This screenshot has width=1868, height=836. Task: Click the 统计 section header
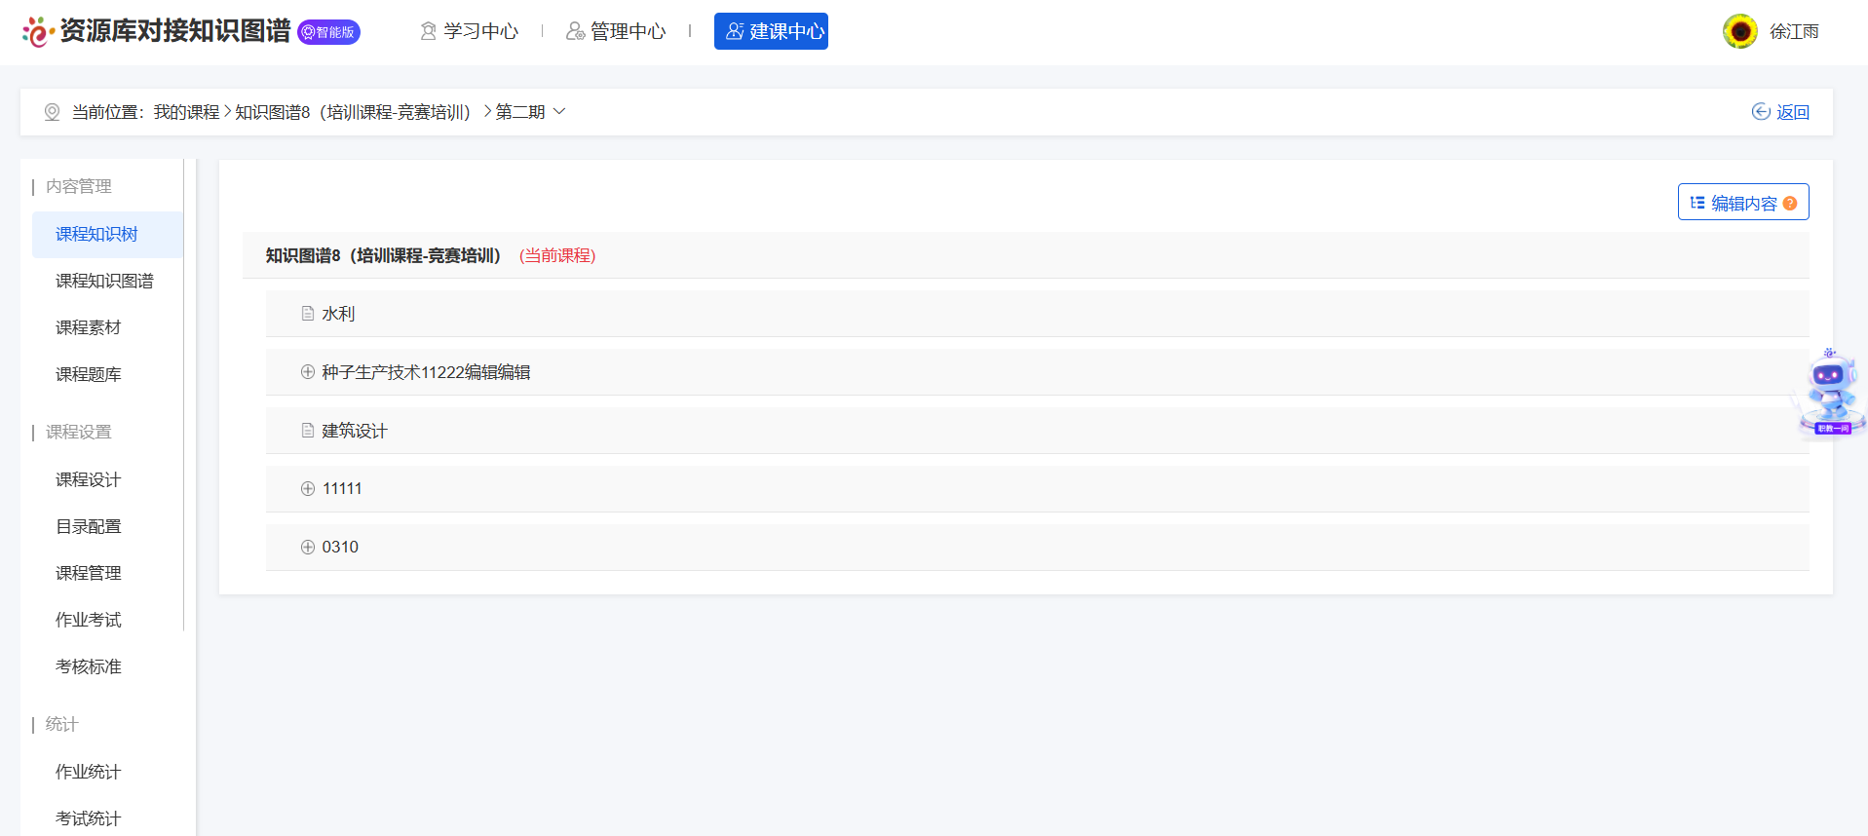pos(61,724)
